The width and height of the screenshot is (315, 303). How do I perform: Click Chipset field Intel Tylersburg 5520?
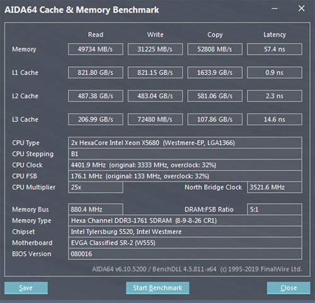coord(185,232)
